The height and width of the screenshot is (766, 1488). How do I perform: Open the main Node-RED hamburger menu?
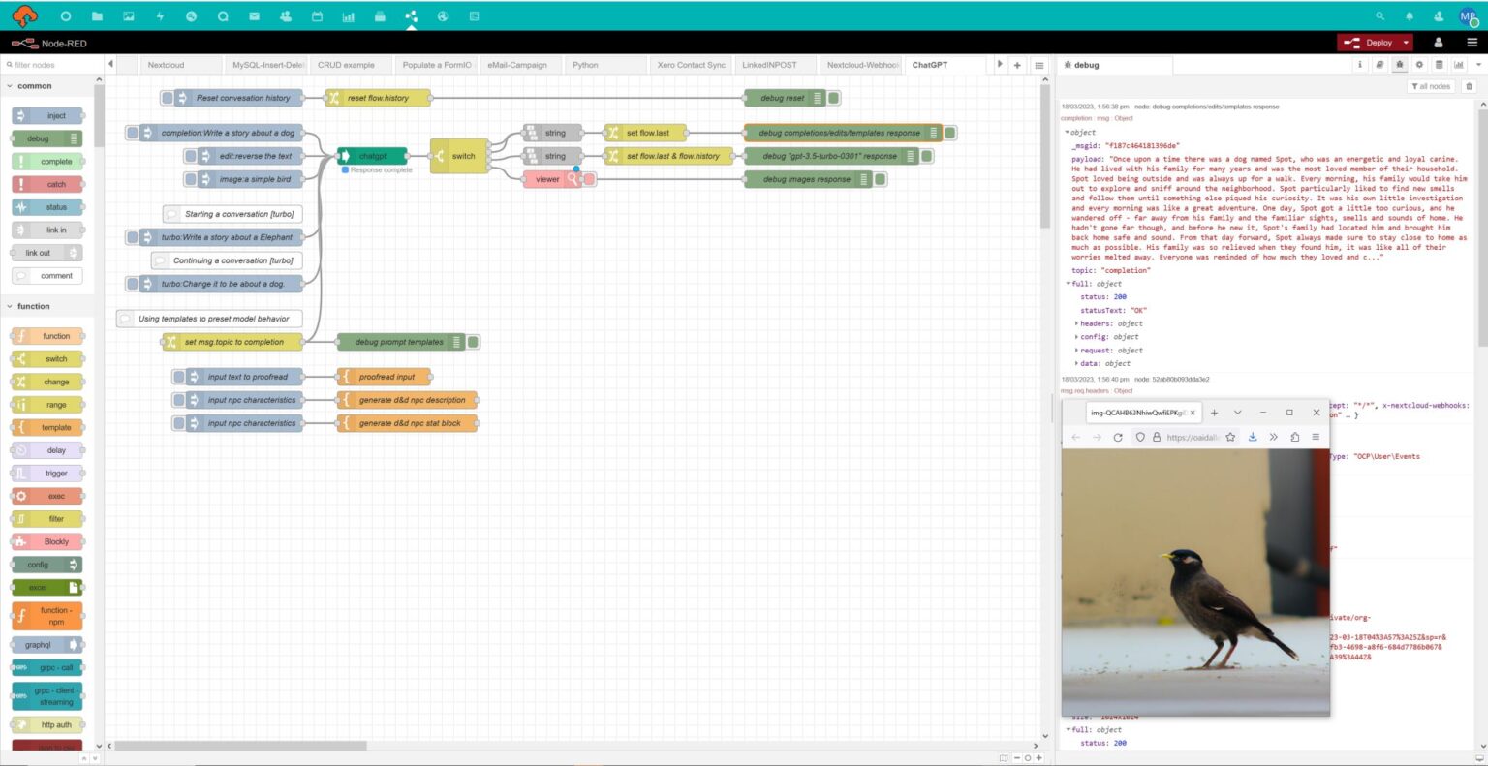click(x=1472, y=42)
